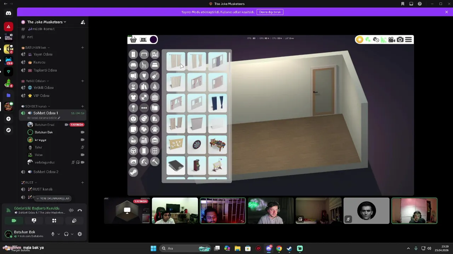This screenshot has width=453, height=254.
Task: Select the window category icon
Action: 155,151
